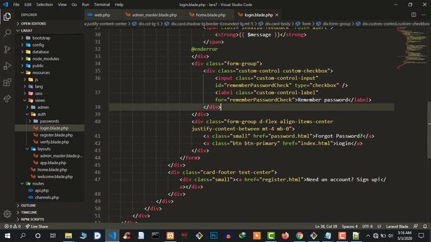This screenshot has height=242, width=431.
Task: Change language mode Laravel Blade
Action: click(x=397, y=227)
